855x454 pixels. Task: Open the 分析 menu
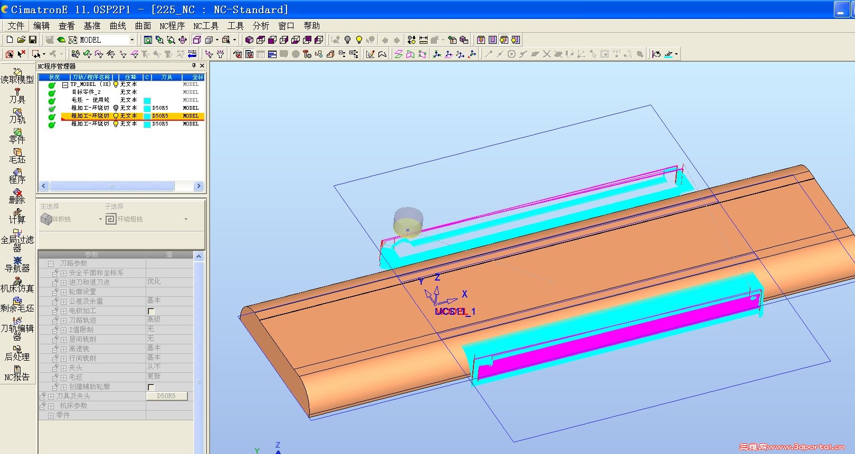coord(261,25)
